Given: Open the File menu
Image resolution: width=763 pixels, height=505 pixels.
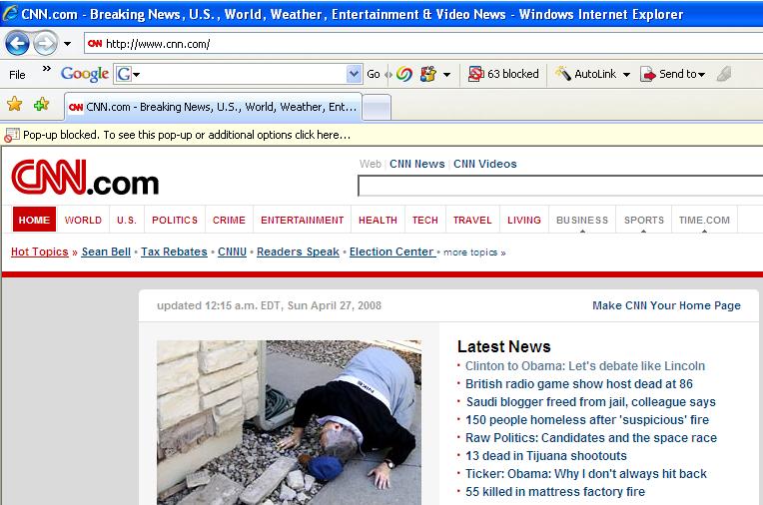Looking at the screenshot, I should point(17,74).
